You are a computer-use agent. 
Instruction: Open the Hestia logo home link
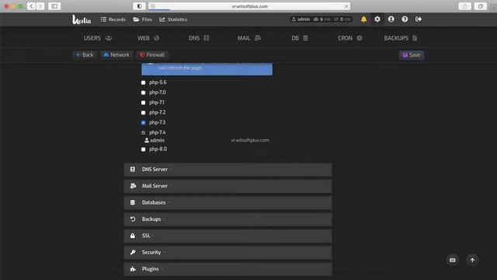(x=82, y=19)
